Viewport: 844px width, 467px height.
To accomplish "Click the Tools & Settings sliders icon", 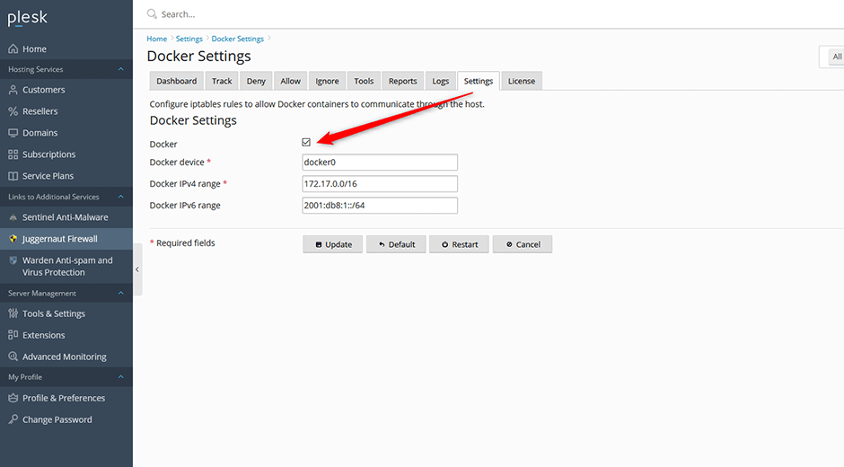I will coord(13,313).
